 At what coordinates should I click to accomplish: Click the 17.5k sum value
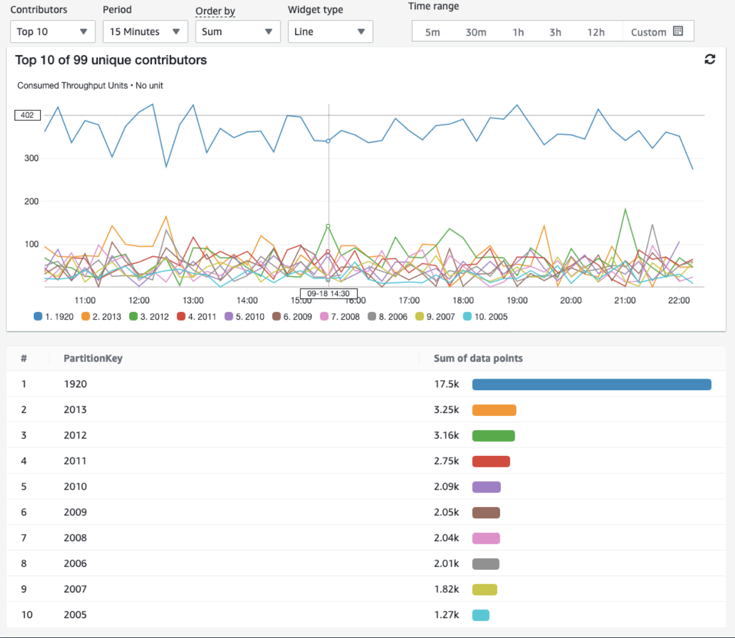pos(446,384)
